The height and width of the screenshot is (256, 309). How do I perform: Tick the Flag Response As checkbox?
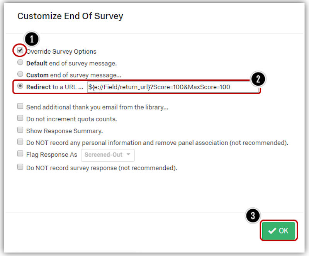pyautogui.click(x=20, y=154)
